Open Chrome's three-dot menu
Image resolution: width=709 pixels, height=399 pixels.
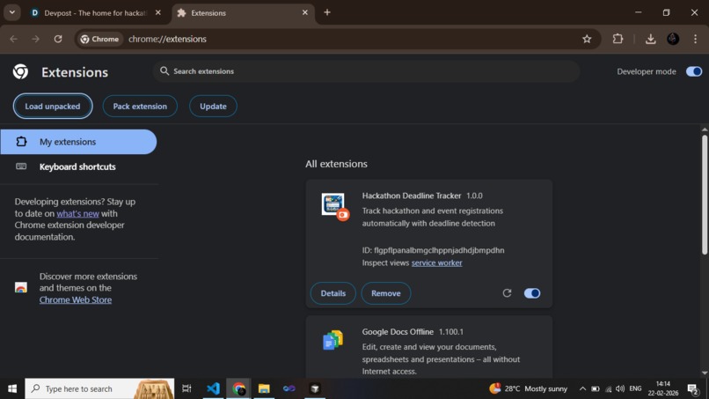(696, 39)
